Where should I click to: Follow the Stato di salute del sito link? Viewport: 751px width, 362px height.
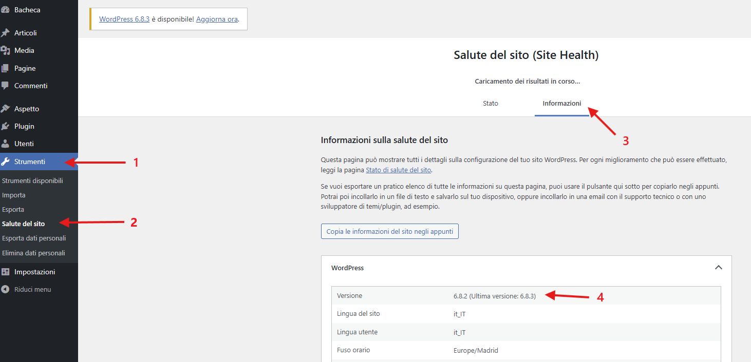[398, 170]
